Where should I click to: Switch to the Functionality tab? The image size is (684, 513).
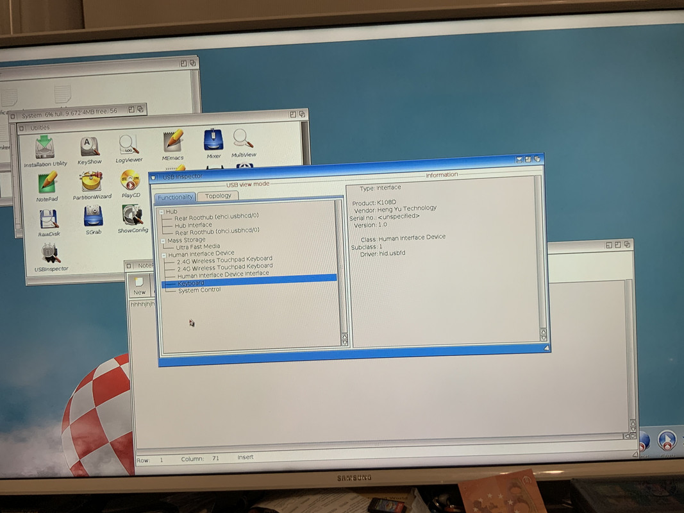pos(175,197)
